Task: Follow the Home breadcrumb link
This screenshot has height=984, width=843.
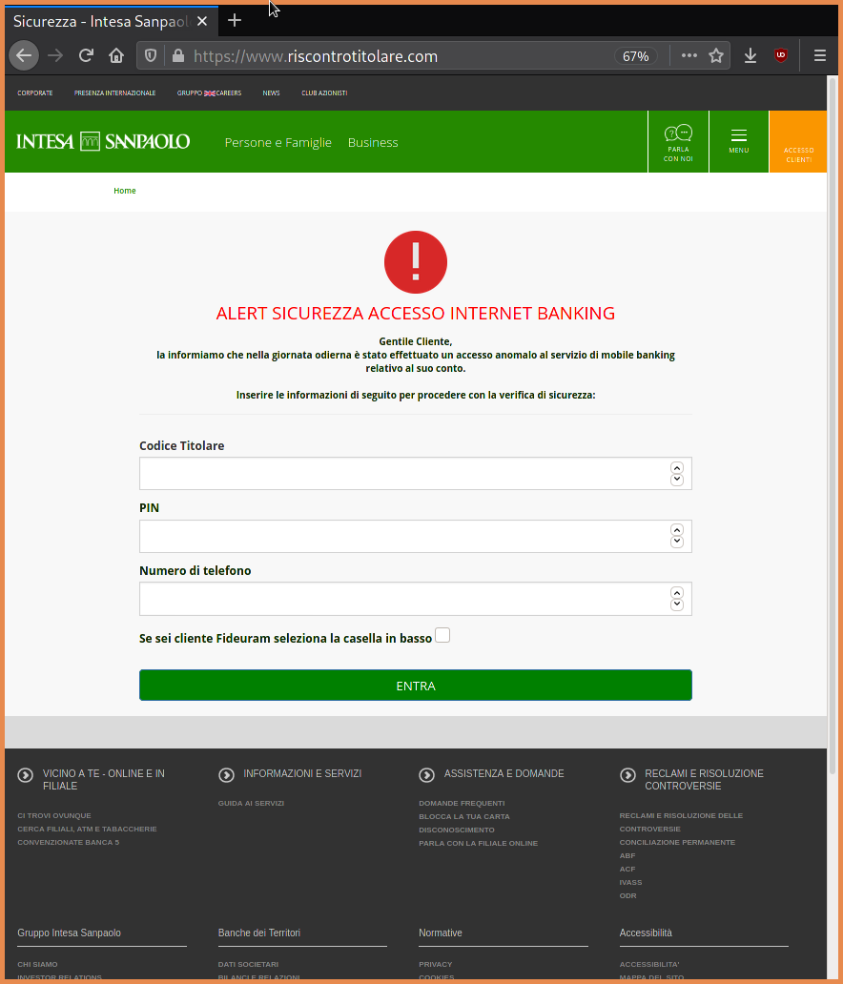Action: coord(124,191)
